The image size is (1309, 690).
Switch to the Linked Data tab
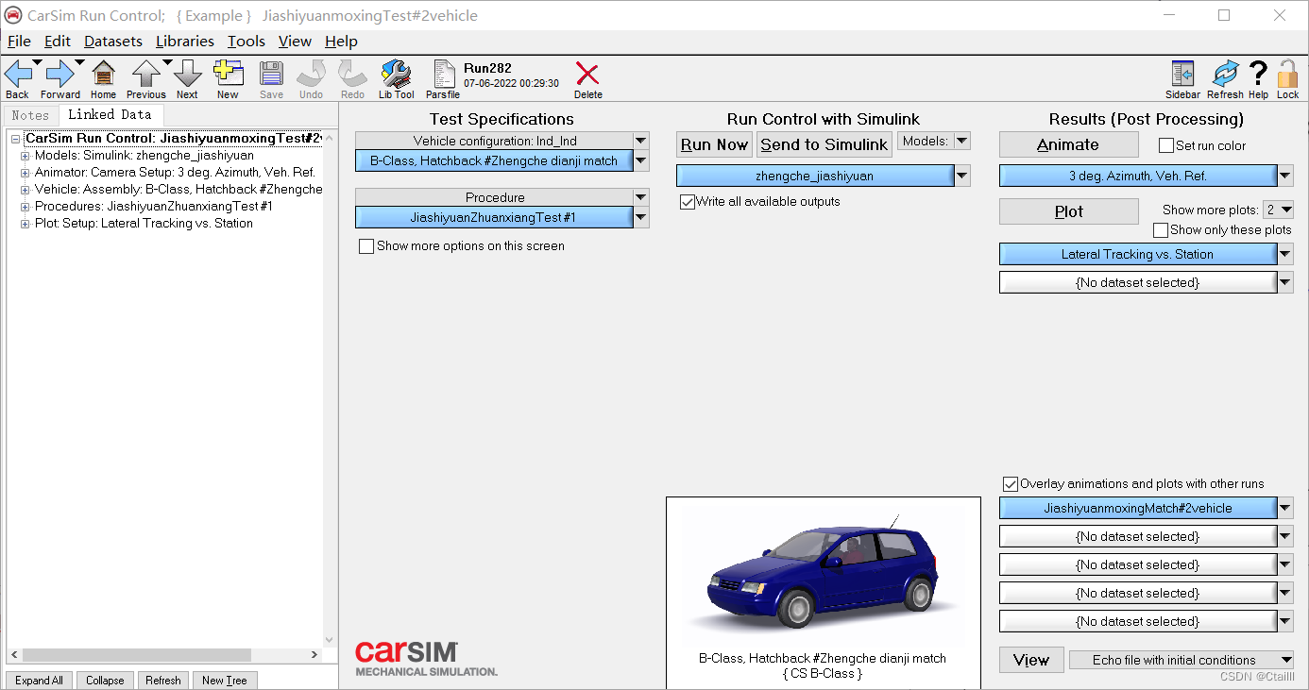click(x=110, y=114)
